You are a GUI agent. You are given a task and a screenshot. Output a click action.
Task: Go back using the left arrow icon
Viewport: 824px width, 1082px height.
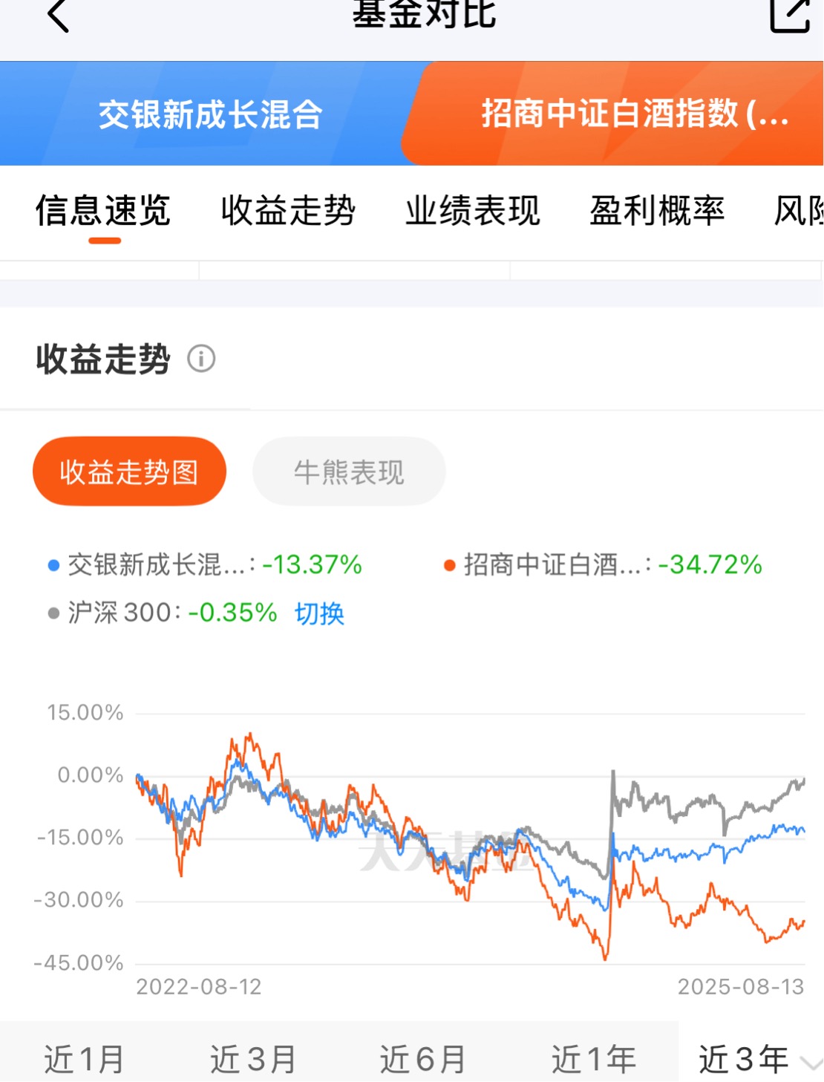pos(58,15)
